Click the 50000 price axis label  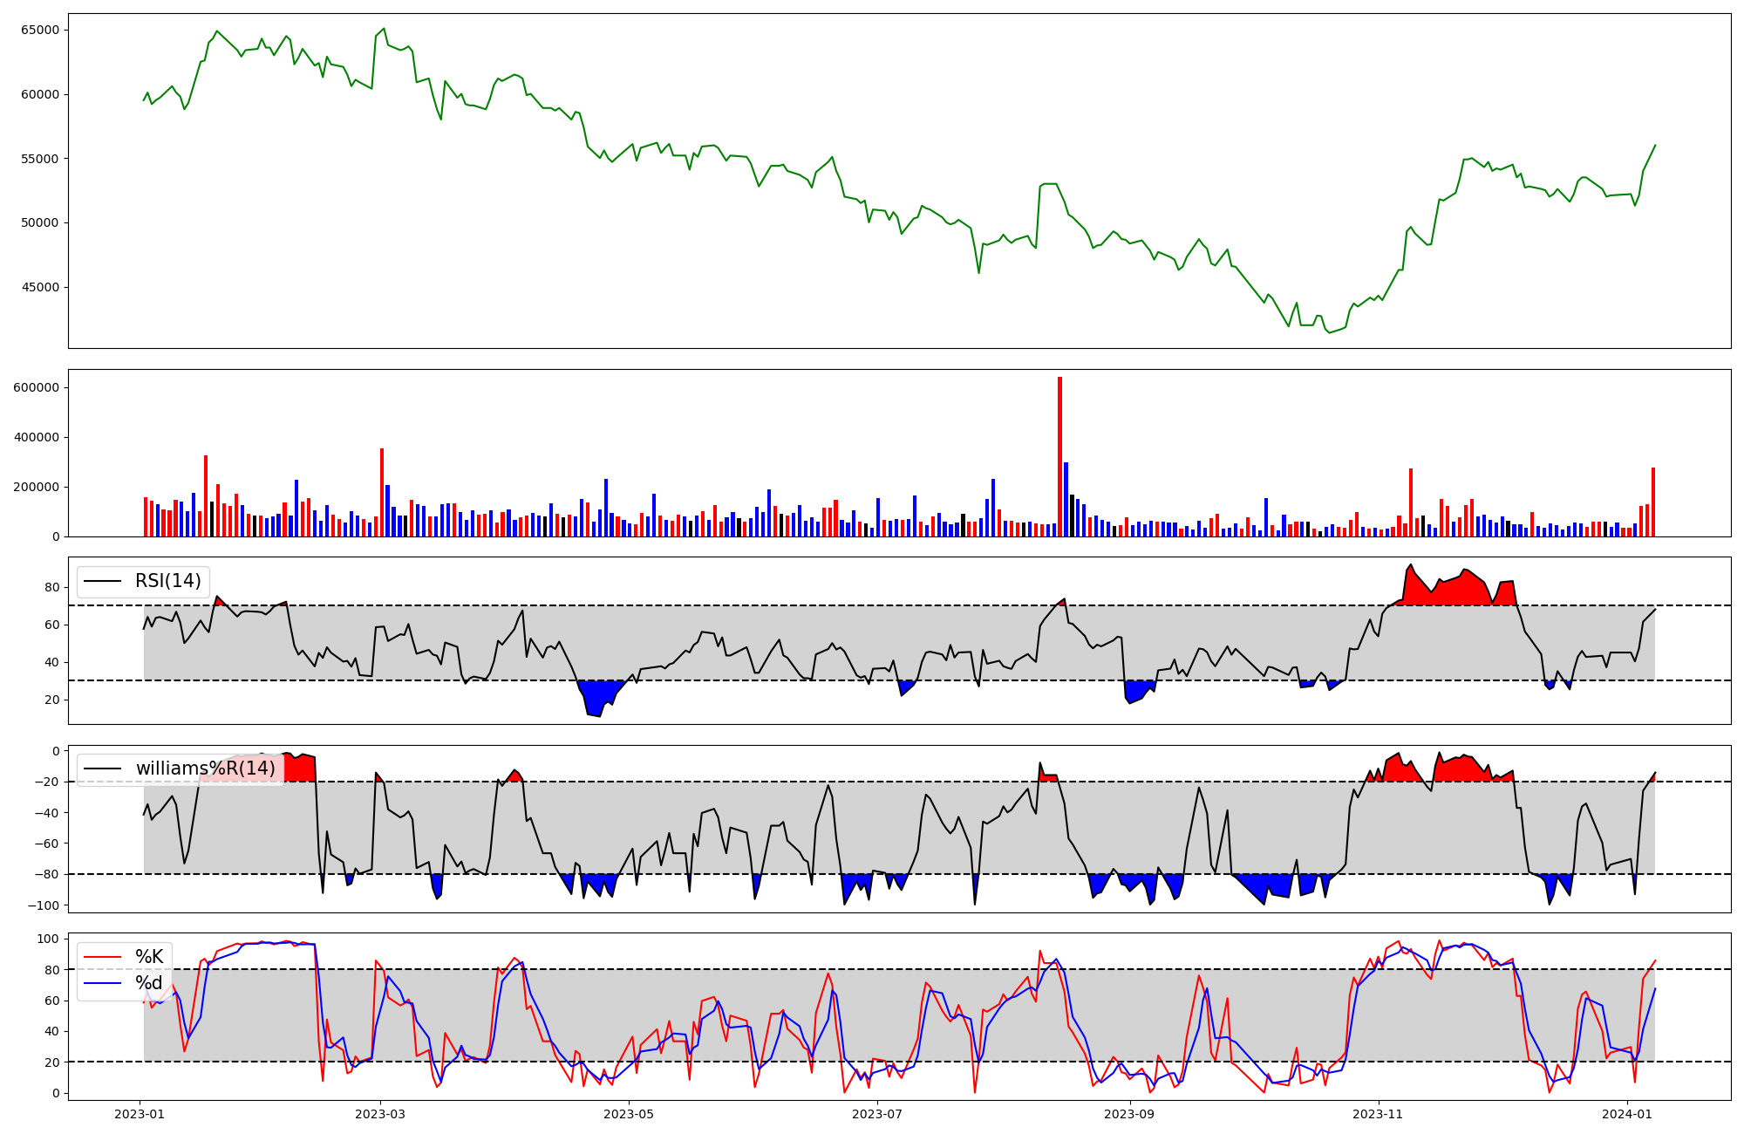click(40, 222)
